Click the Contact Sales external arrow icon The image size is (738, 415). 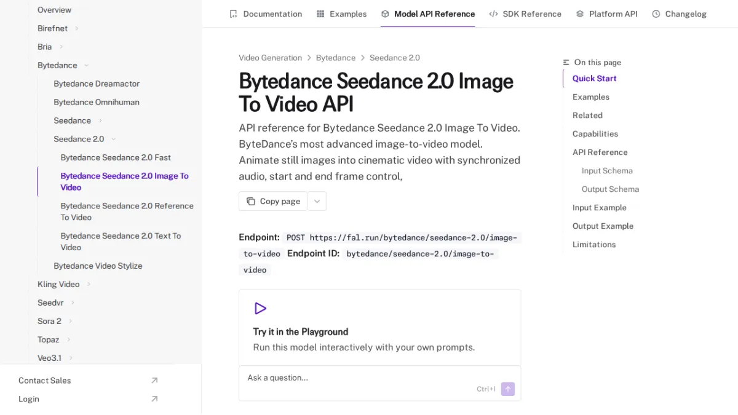click(x=154, y=381)
